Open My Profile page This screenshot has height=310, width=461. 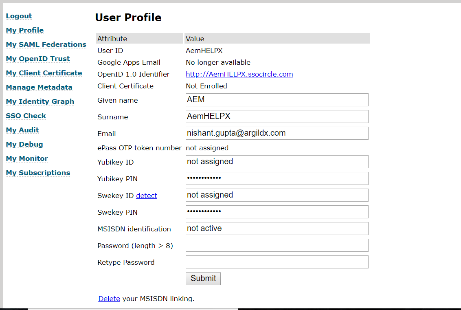(25, 31)
